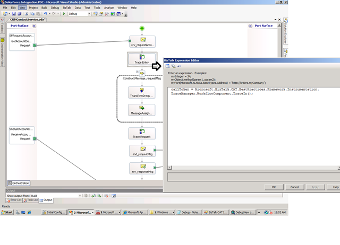
Task: Undo the last action via toolbar arrow
Action: click(45, 14)
